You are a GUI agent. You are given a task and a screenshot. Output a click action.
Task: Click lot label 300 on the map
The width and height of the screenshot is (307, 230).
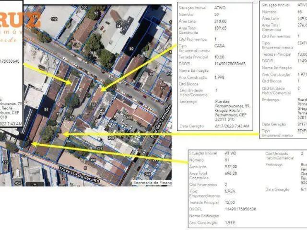coord(93,160)
